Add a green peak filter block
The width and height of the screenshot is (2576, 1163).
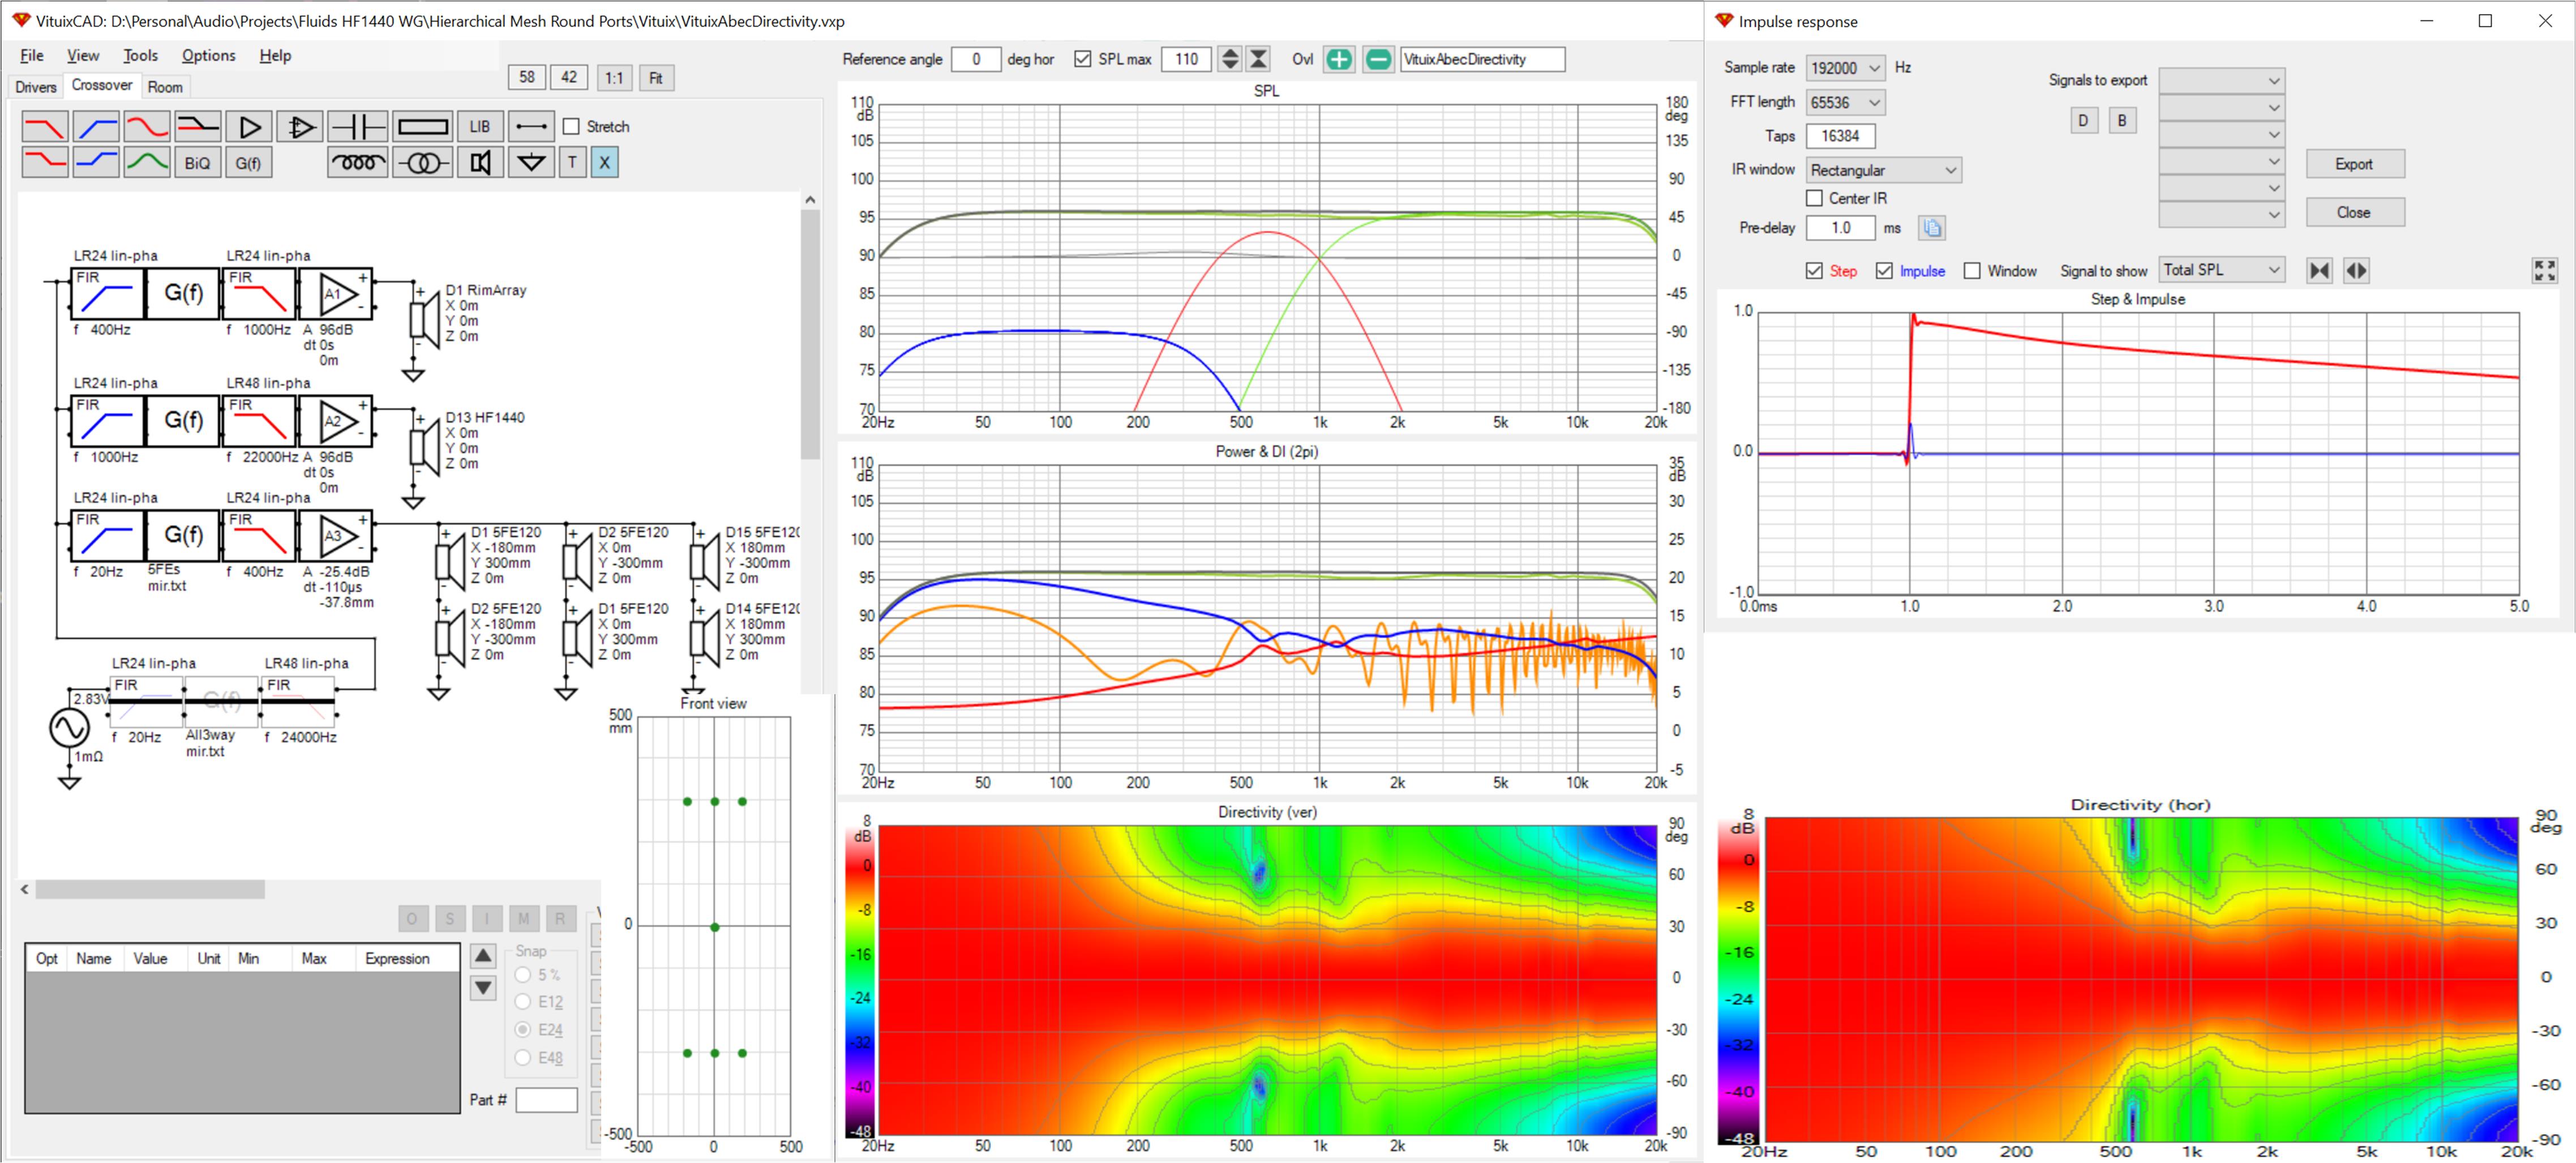pos(147,162)
